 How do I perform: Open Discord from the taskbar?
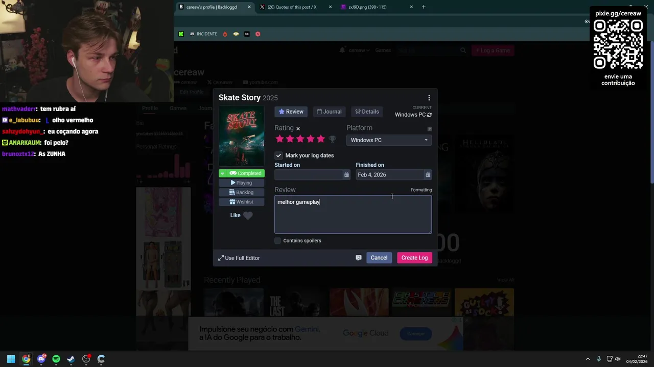[41, 359]
